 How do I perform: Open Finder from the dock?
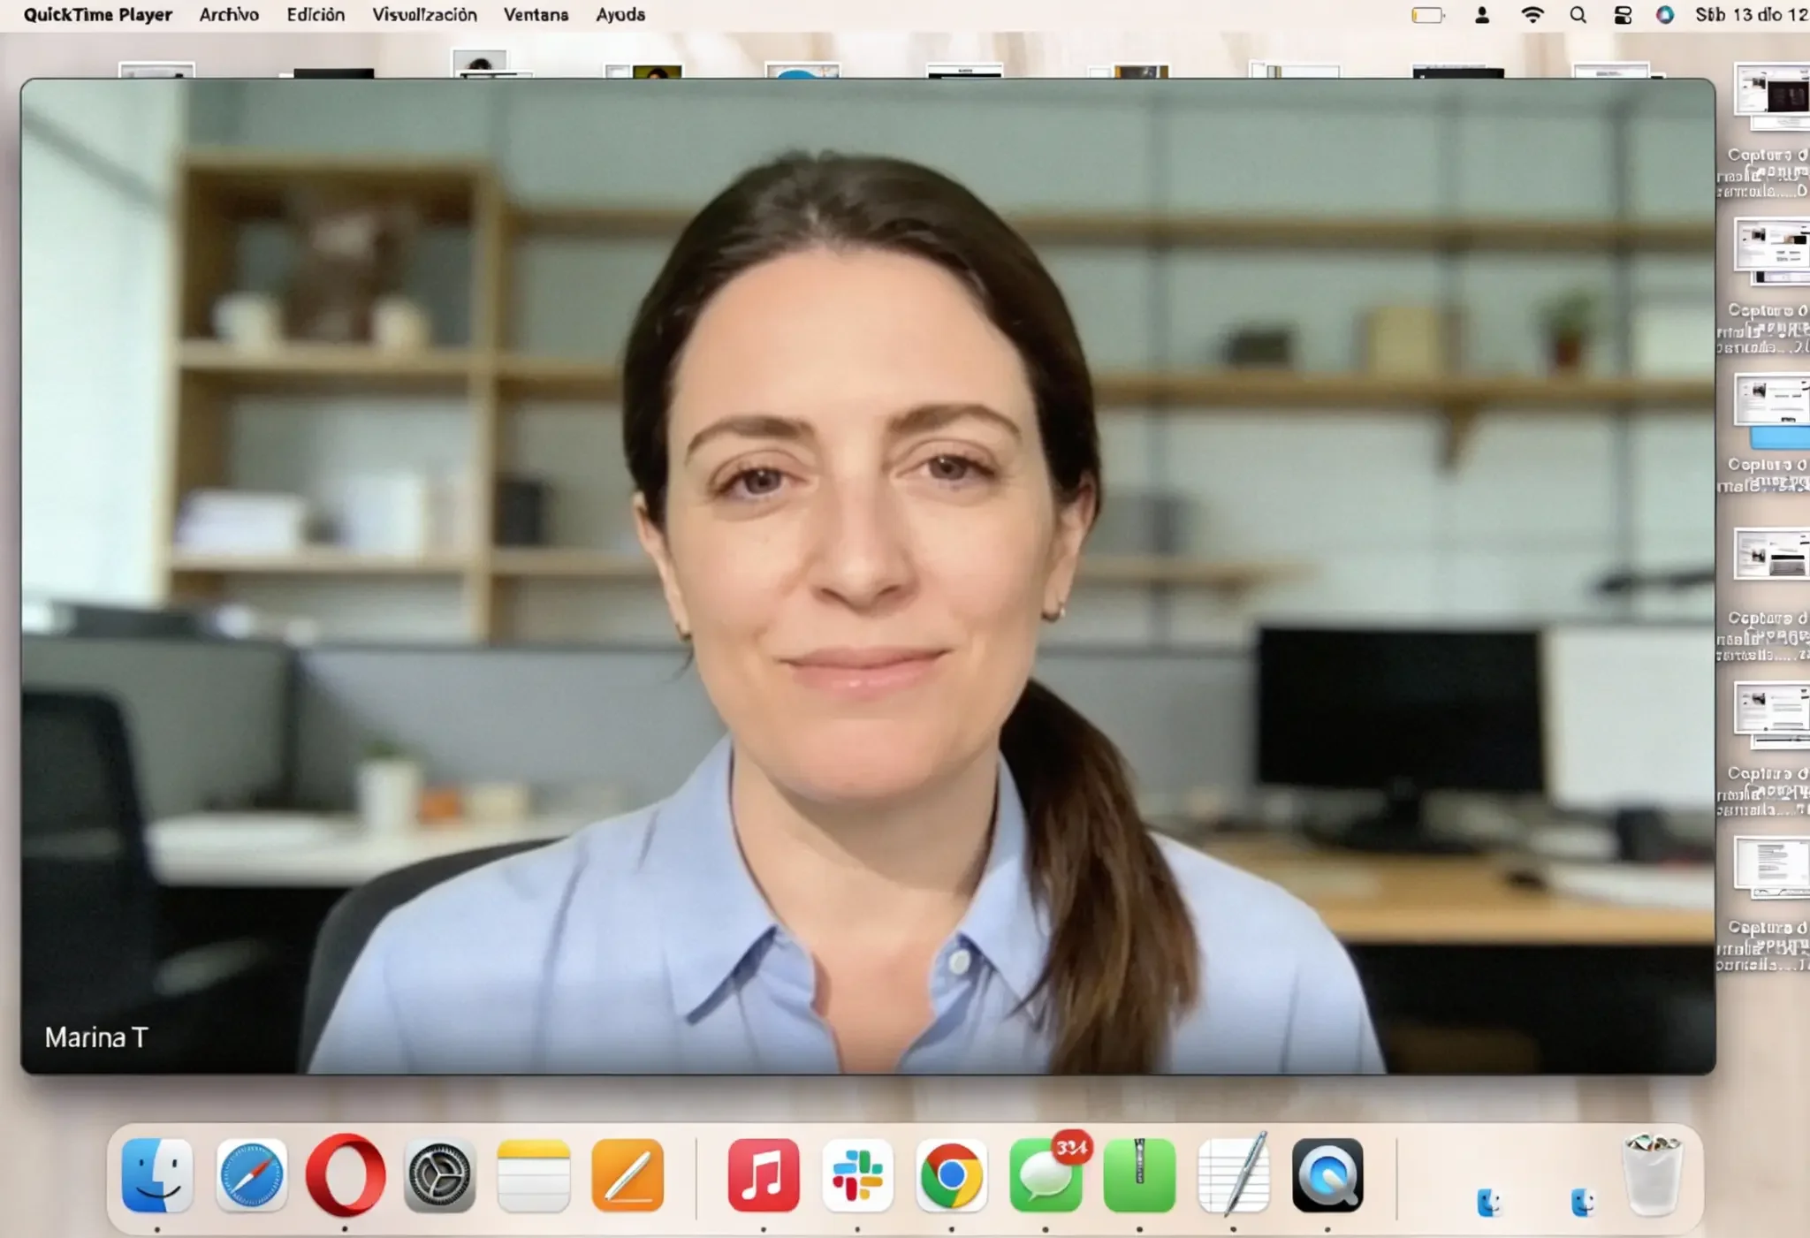[x=157, y=1176]
